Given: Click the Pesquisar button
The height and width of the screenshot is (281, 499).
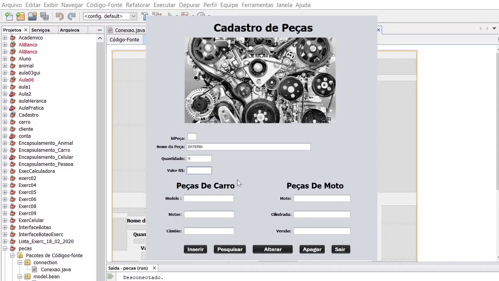Looking at the screenshot, I should (230, 249).
